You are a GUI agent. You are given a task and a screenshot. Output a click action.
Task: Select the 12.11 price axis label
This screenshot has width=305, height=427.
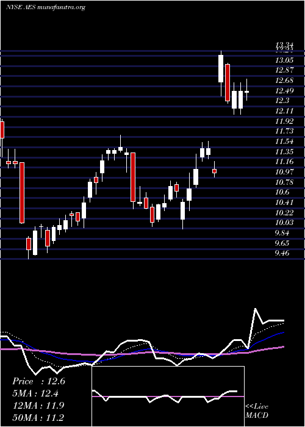[x=284, y=111]
